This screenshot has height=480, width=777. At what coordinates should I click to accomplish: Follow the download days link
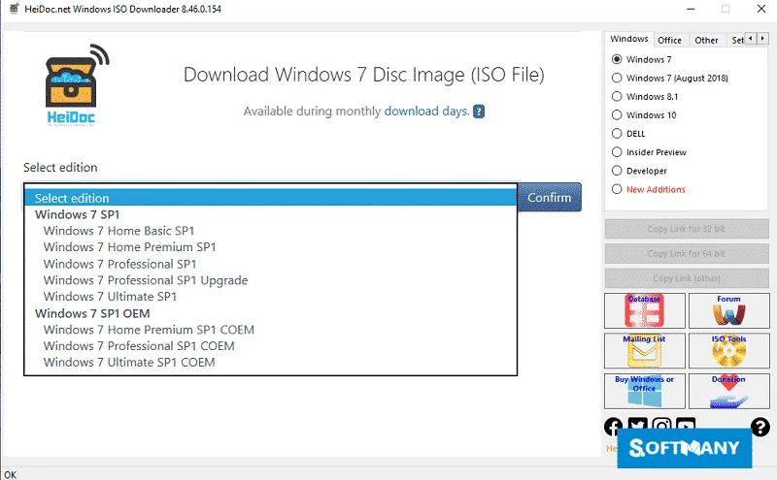(x=426, y=112)
